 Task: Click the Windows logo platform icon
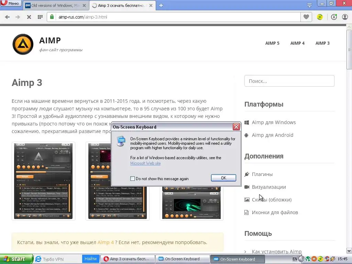(x=246, y=123)
